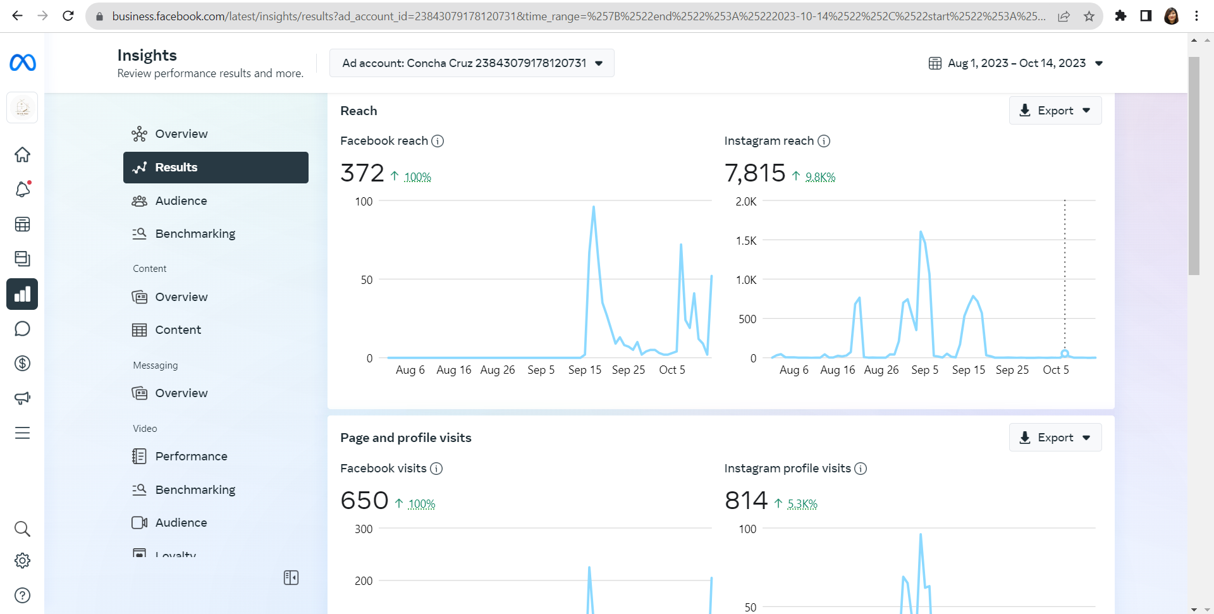Click the Search magnifier icon in rail
Screen dimensions: 1214x614
tap(23, 529)
